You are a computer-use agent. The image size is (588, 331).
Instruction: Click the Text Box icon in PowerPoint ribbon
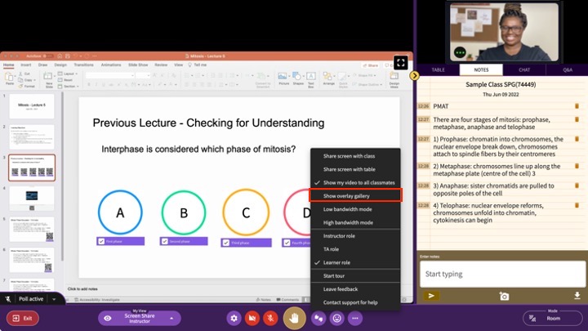[311, 79]
